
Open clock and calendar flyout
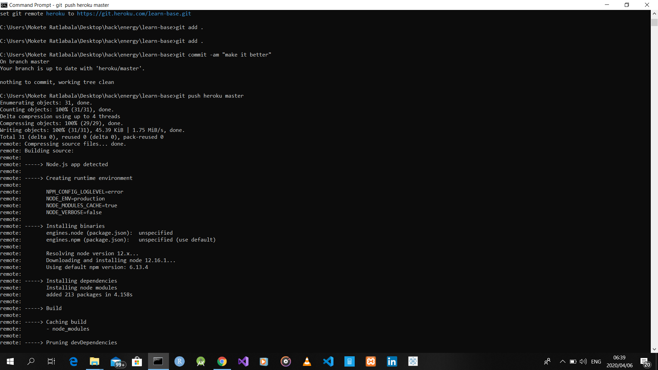click(x=619, y=361)
